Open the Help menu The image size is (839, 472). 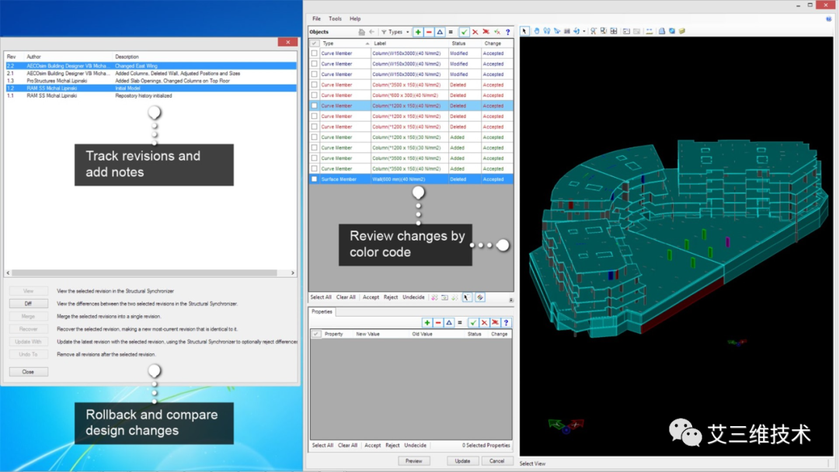coord(355,19)
